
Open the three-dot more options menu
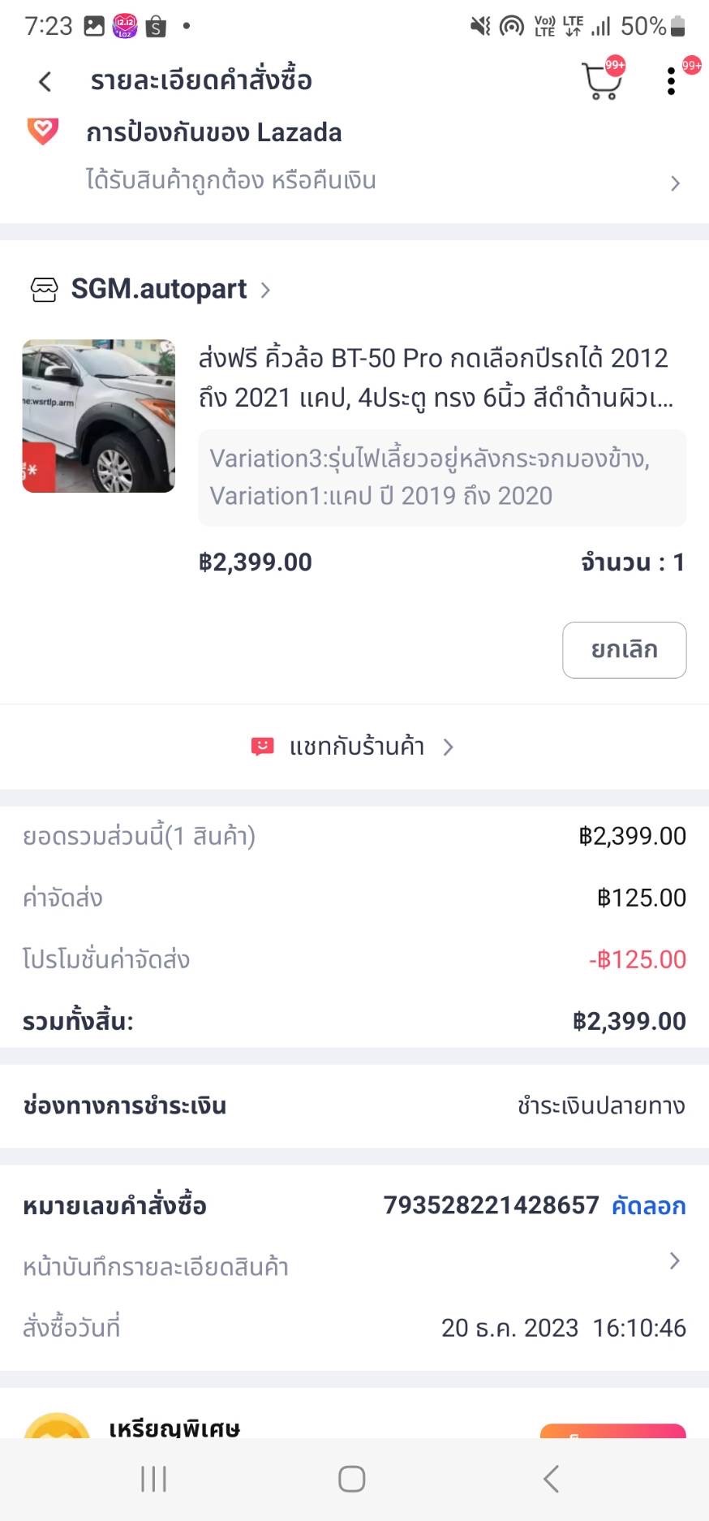click(671, 81)
